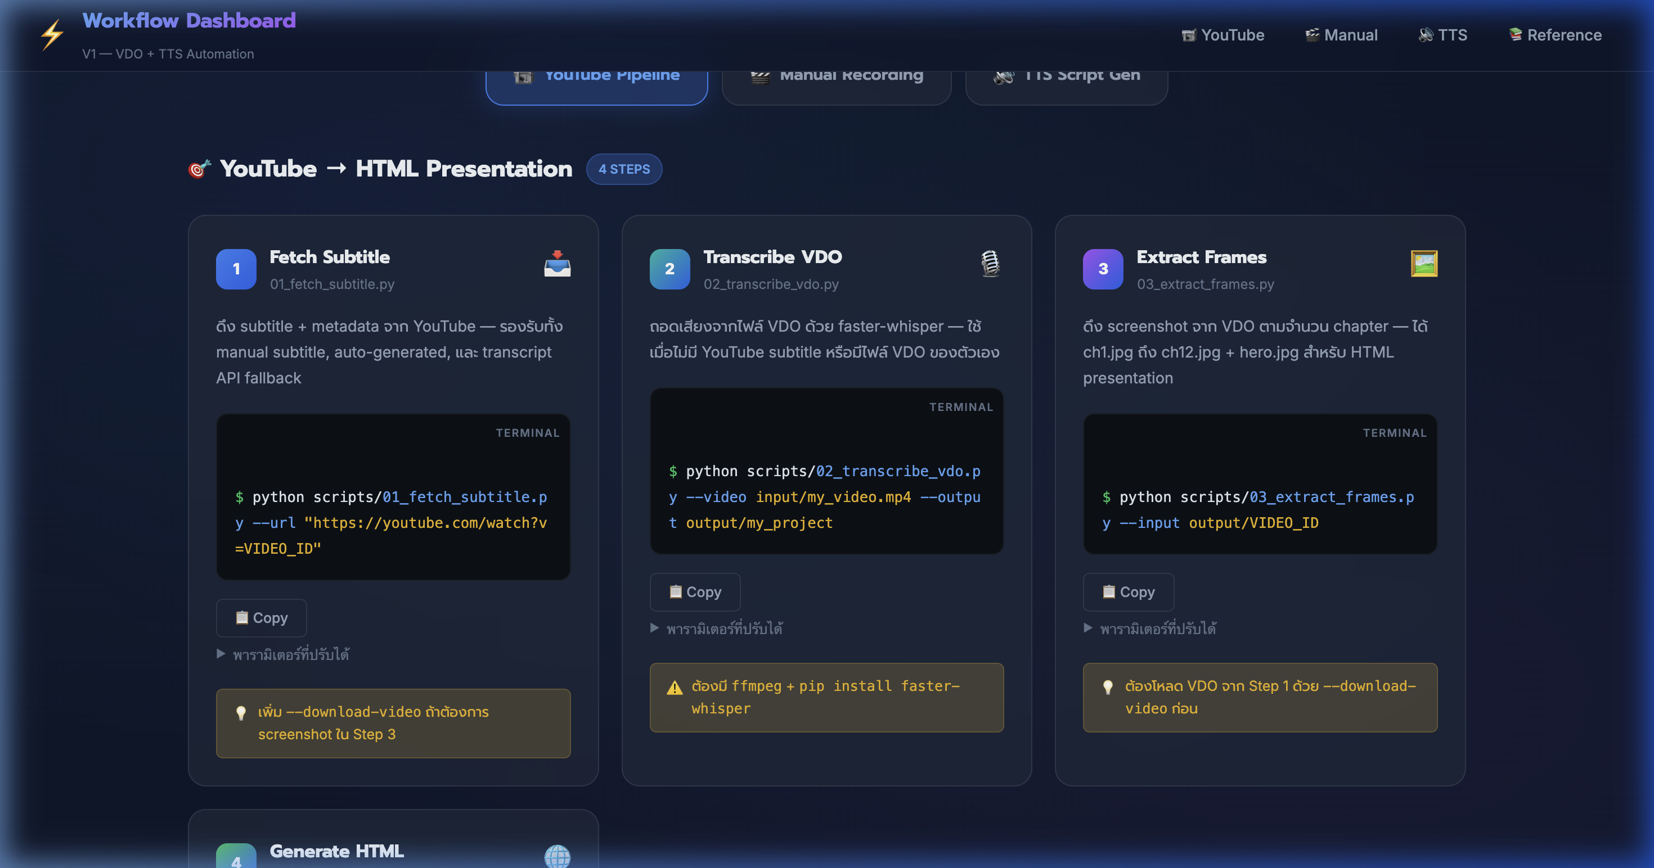
Task: Click the 01_fetch_subtitle.py filename
Action: pos(332,284)
